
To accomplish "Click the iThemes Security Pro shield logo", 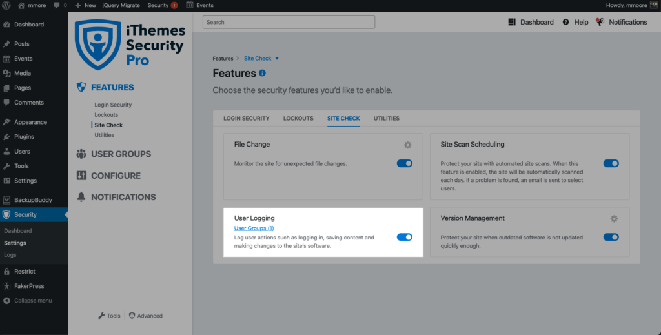I will tap(98, 44).
